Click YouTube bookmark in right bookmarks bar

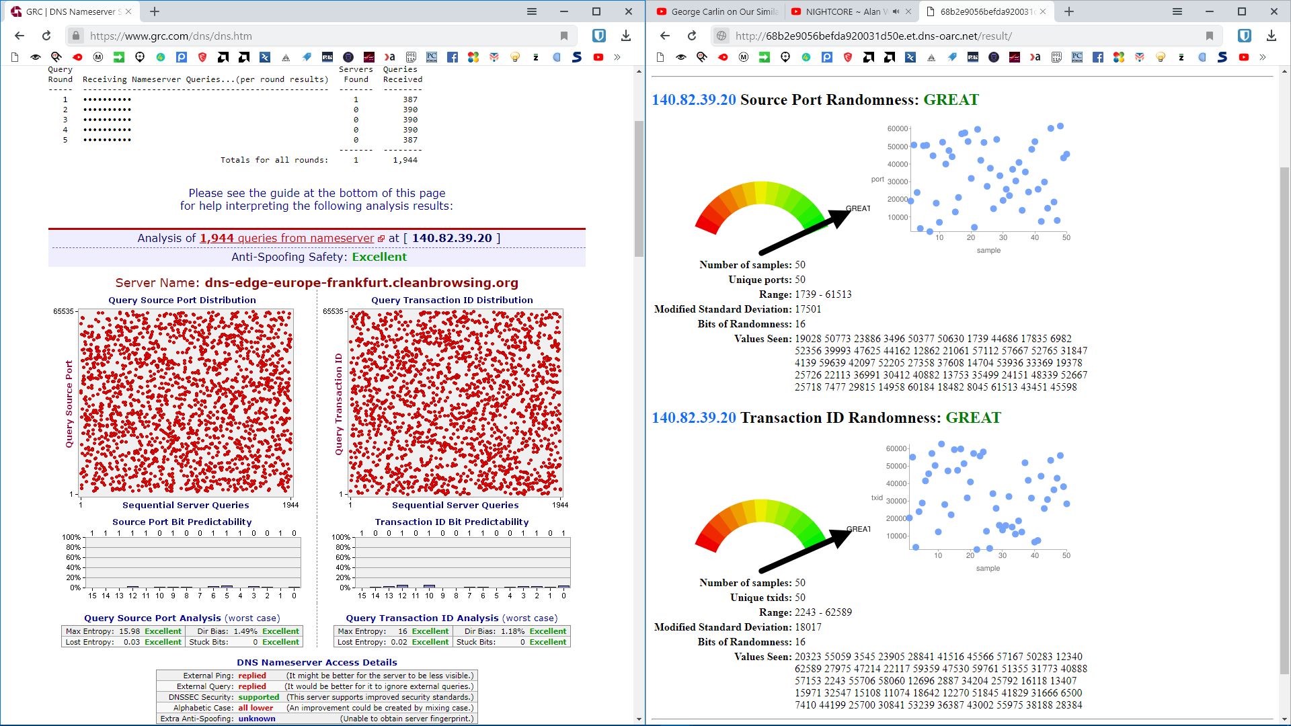(1244, 57)
